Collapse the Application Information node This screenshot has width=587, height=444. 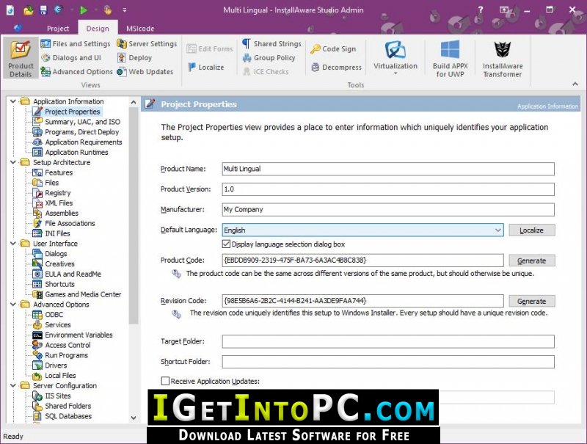pyautogui.click(x=13, y=101)
